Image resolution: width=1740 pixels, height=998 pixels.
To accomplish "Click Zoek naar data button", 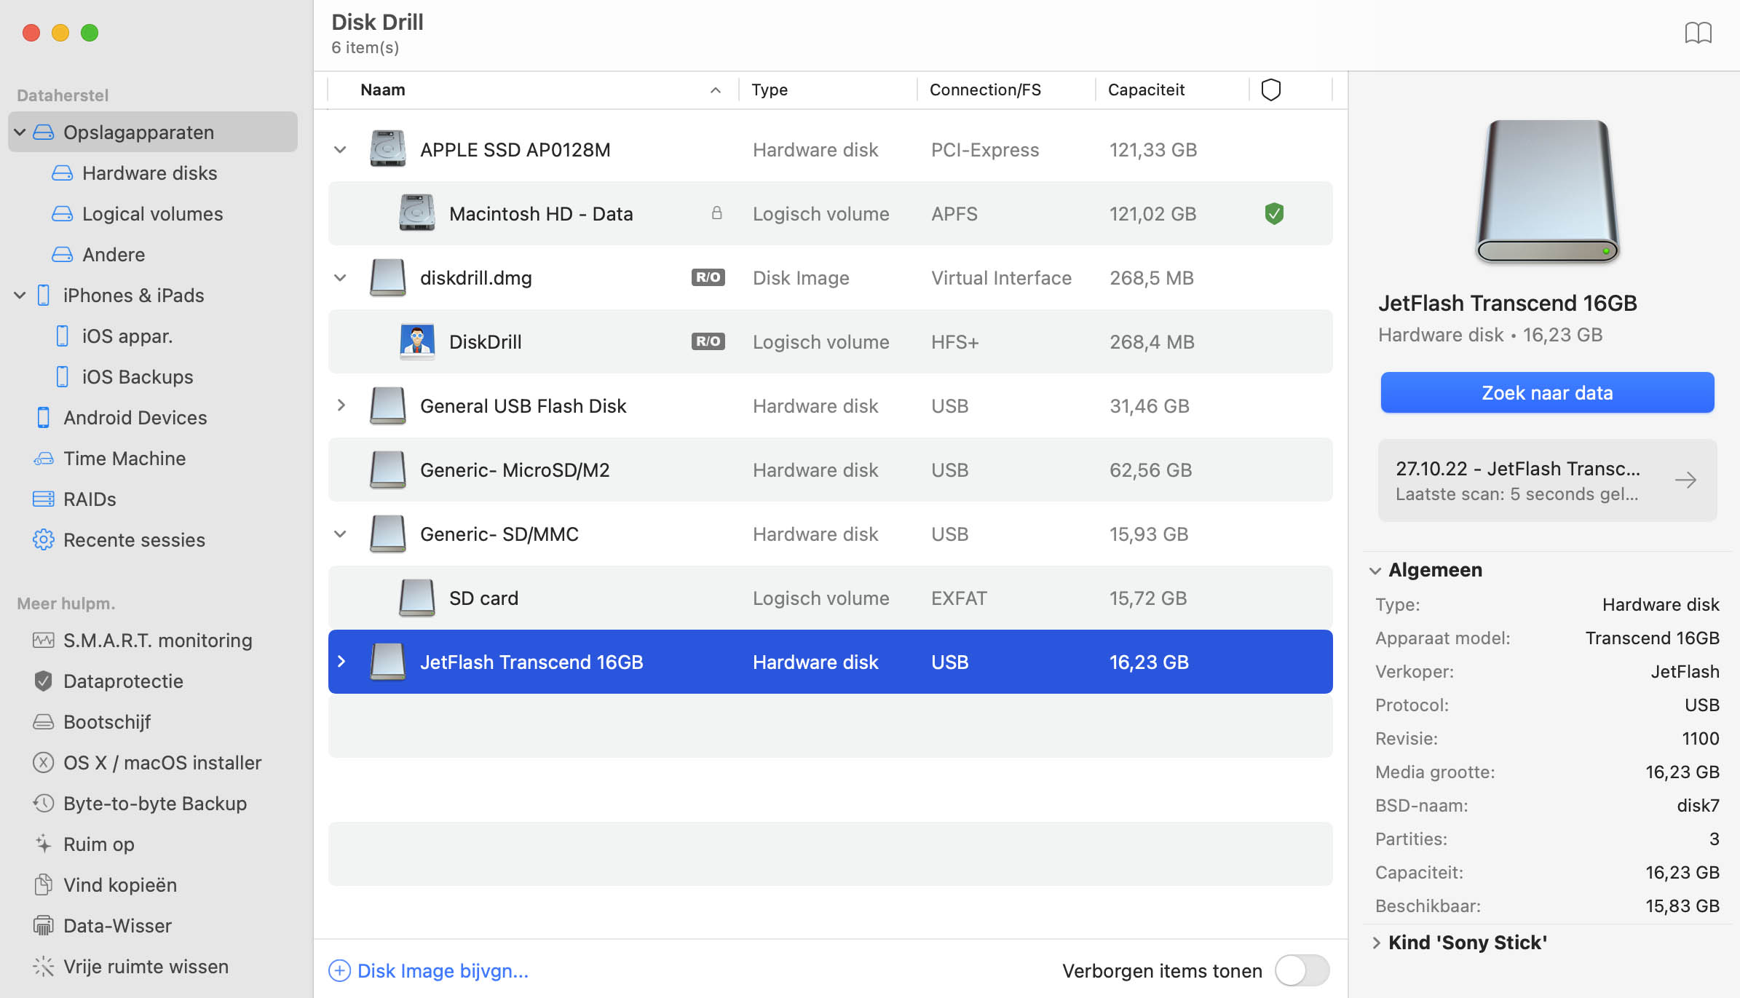I will pyautogui.click(x=1547, y=392).
